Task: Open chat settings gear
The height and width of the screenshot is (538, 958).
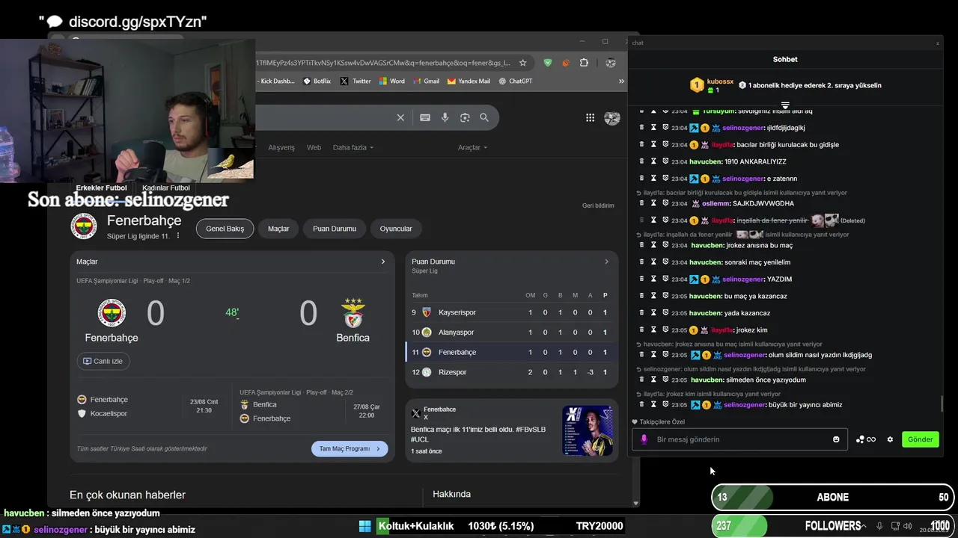Action: [x=890, y=439]
